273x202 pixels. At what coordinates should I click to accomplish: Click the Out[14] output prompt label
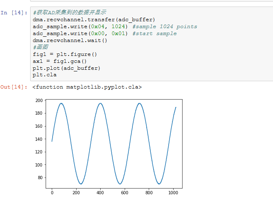pyautogui.click(x=14, y=87)
